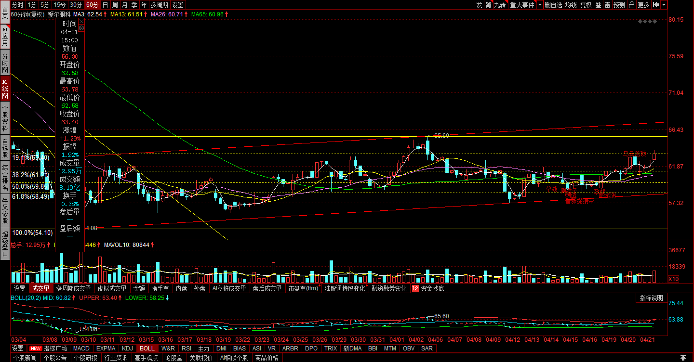The height and width of the screenshot is (362, 694).
Task: Select the 换手率 volume panel tab
Action: click(x=160, y=289)
